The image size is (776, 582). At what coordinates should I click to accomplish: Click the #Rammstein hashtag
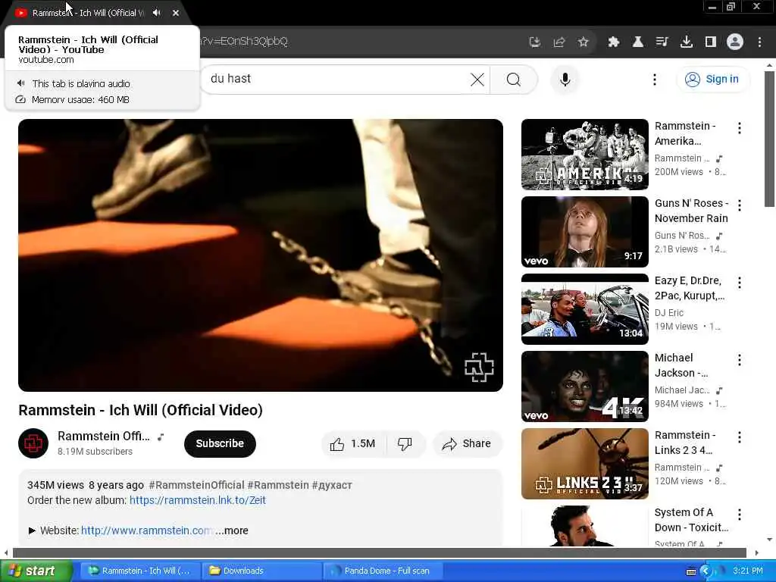coord(278,485)
